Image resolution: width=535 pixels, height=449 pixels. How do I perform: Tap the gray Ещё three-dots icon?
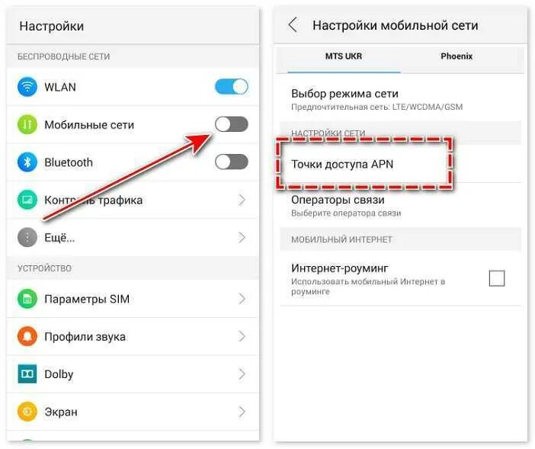(27, 237)
